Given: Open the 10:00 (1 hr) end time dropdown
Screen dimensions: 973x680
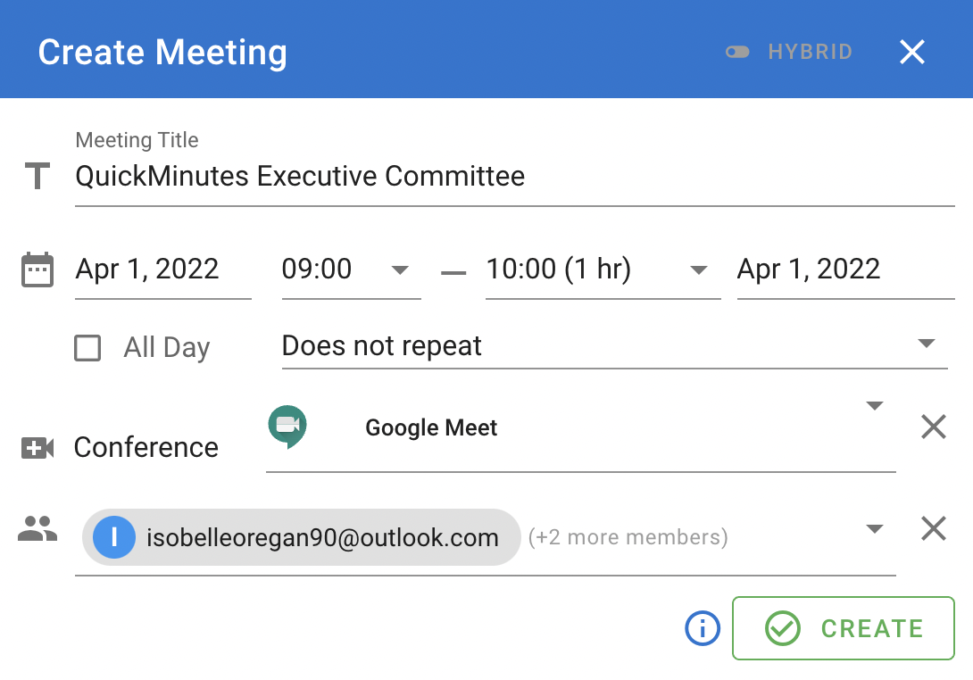Looking at the screenshot, I should 603,270.
